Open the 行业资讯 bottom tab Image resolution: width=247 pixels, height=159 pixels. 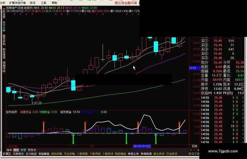tap(172, 154)
